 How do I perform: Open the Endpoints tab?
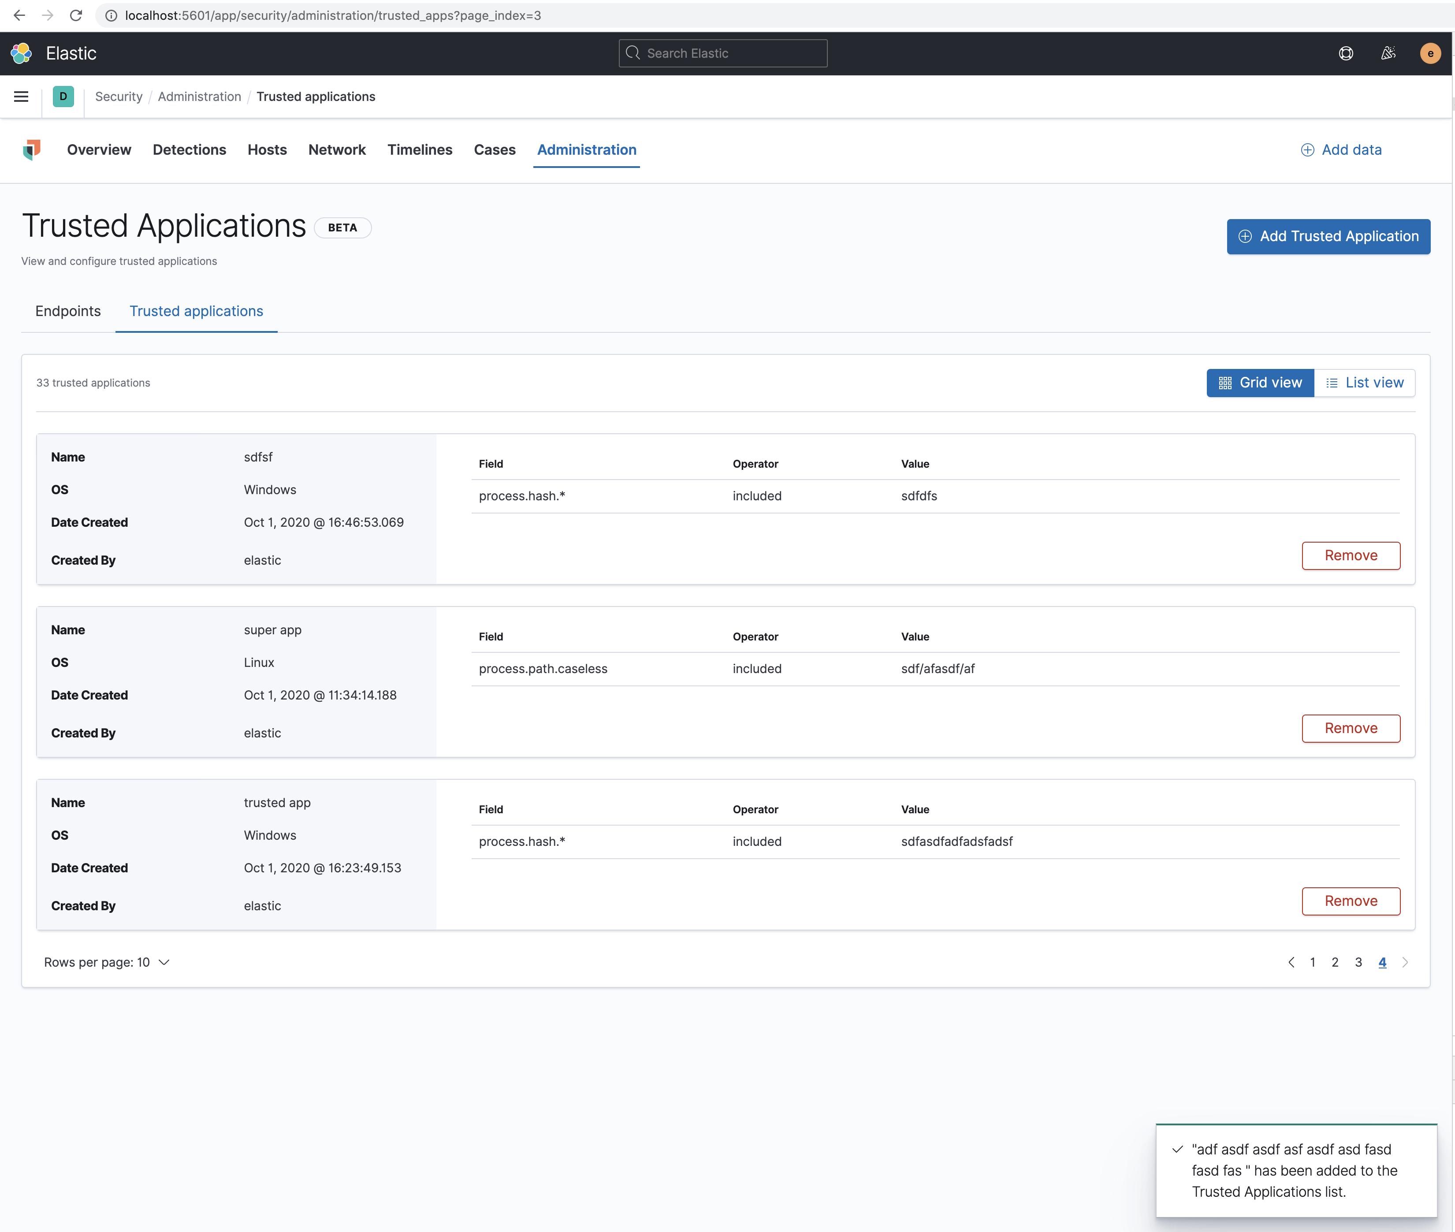coord(68,311)
